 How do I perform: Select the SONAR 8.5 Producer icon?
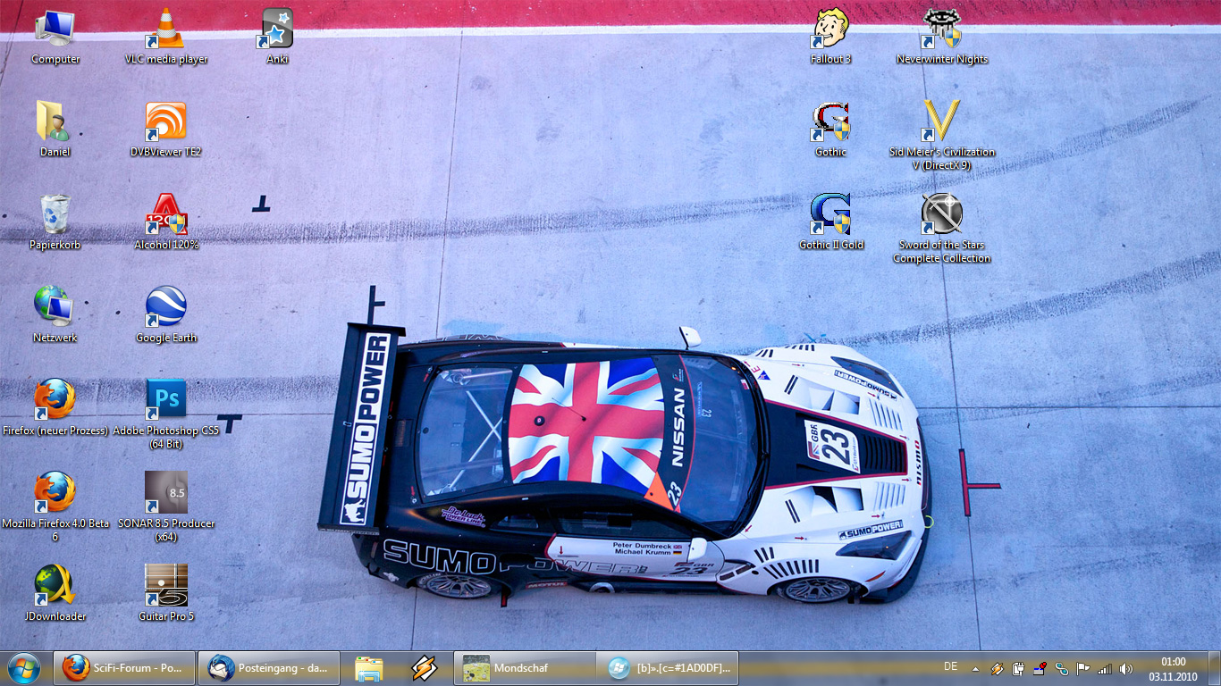pos(166,492)
